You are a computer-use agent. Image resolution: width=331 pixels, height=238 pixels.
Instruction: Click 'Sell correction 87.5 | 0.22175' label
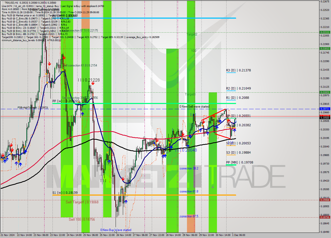tap(80, 31)
